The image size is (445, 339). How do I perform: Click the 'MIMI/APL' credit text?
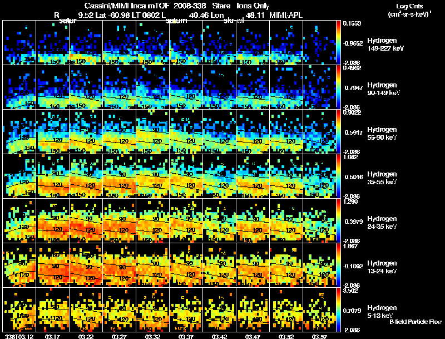coord(286,15)
